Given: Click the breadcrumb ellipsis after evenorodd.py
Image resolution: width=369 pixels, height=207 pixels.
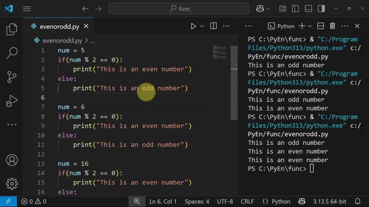Looking at the screenshot, I should pos(92,41).
